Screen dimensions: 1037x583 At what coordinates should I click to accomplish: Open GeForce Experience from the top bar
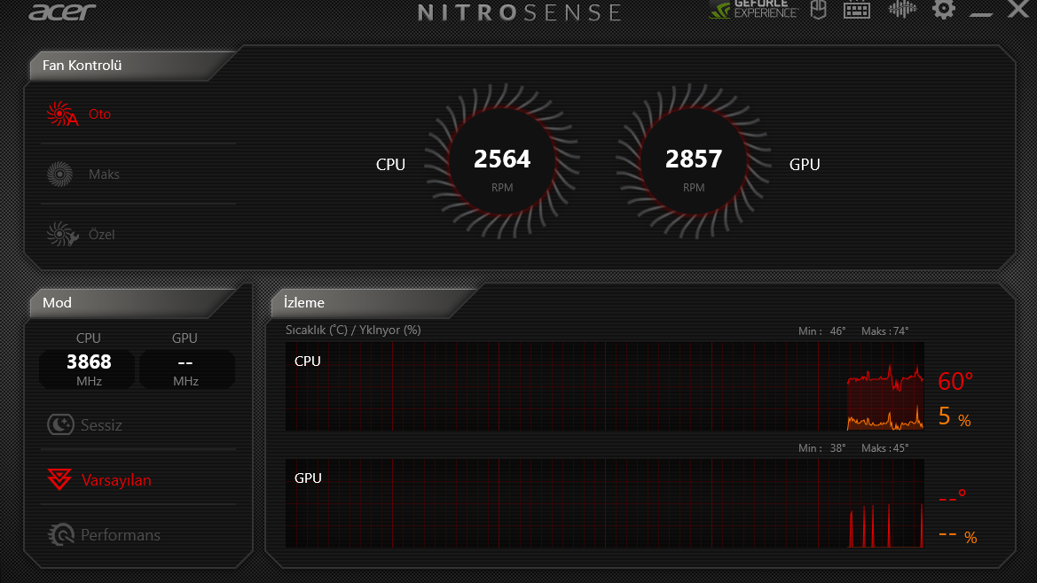[753, 9]
